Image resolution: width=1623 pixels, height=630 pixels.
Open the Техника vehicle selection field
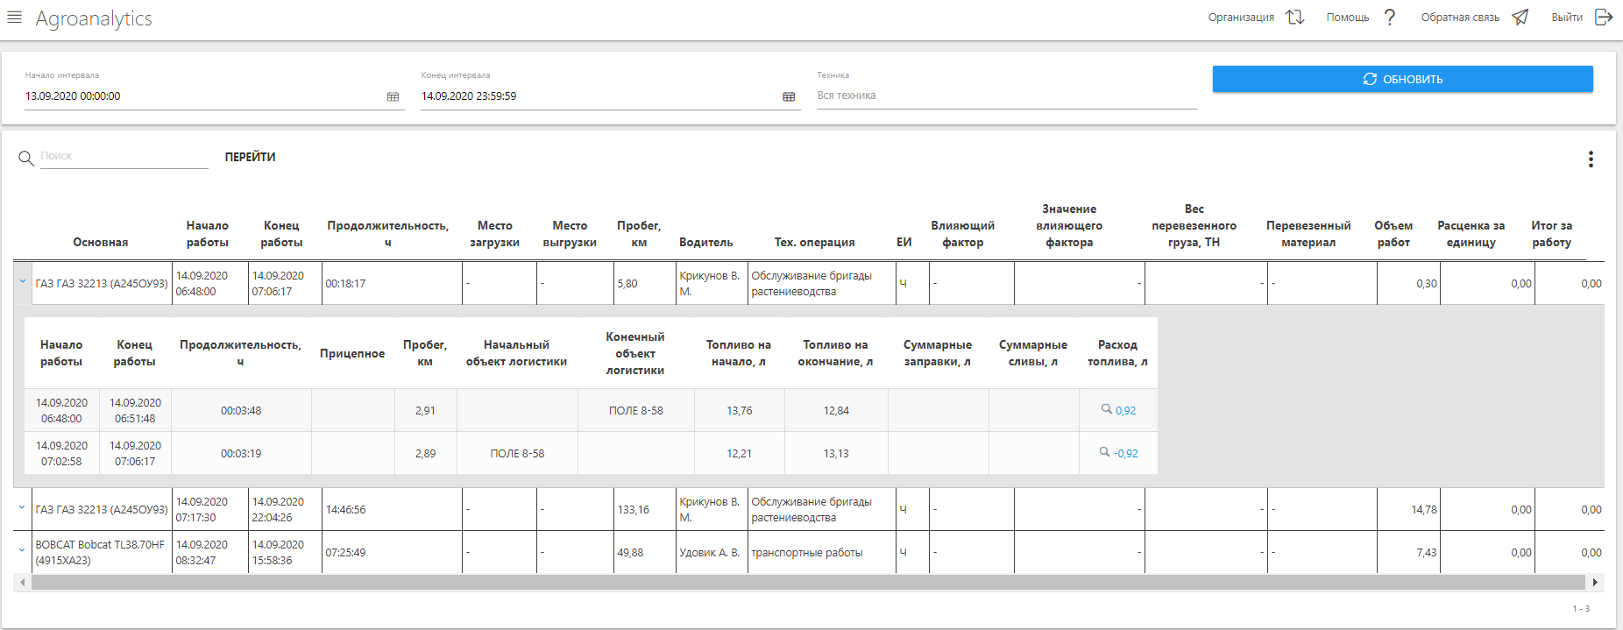[x=1005, y=96]
